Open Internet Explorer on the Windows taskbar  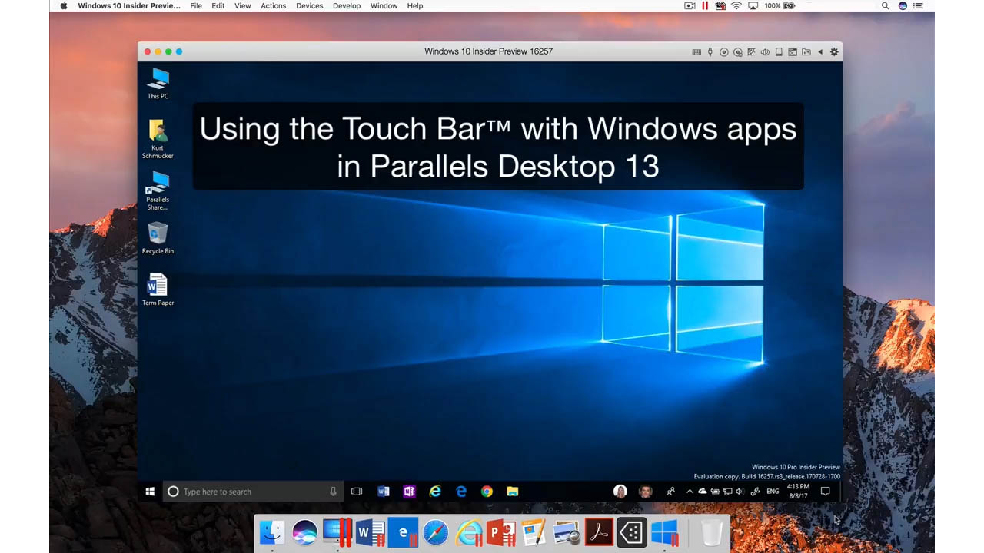pos(435,492)
